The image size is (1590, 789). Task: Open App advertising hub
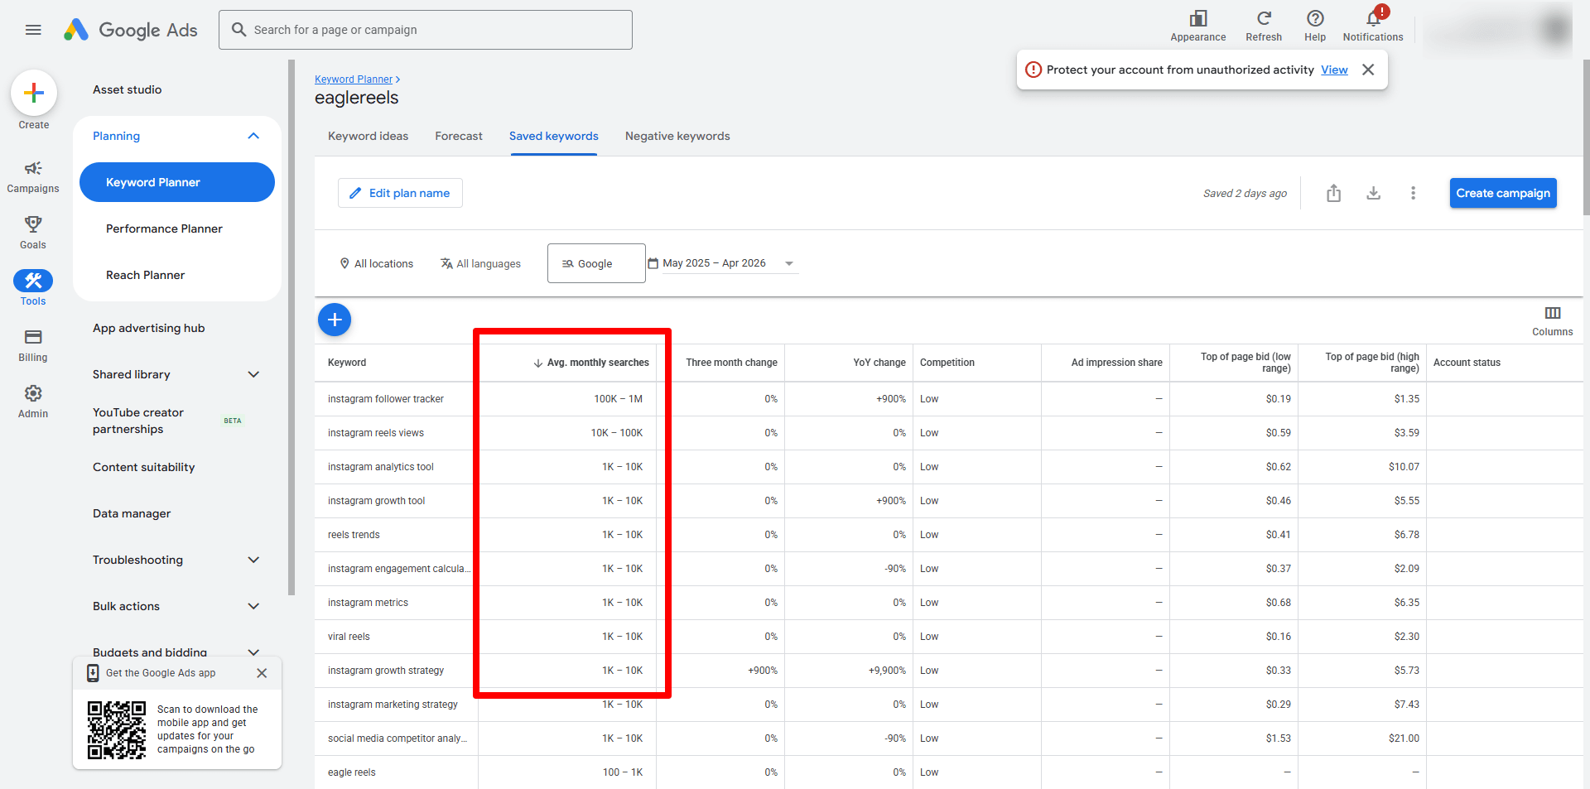click(x=149, y=328)
